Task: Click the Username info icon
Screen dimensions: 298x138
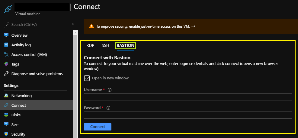Action: coord(110,90)
